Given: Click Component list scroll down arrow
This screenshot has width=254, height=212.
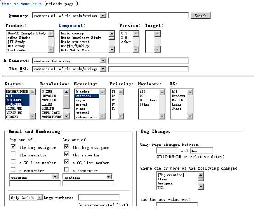Looking at the screenshot, I should (112, 50).
